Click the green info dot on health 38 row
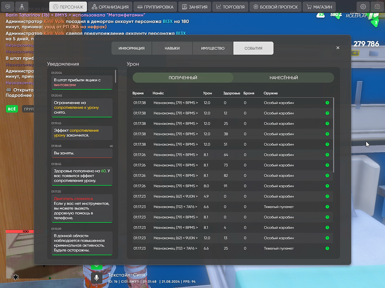Viewport: 385px width, 288px height. pyautogui.click(x=327, y=134)
